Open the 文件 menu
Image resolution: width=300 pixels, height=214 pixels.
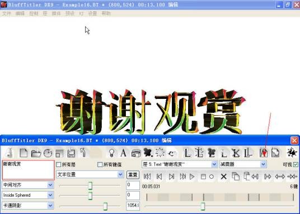pyautogui.click(x=7, y=13)
